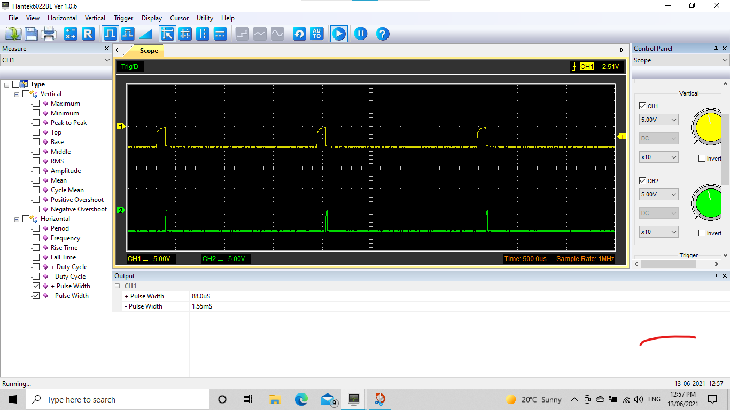Turn the yellow CH1 vertical knob
This screenshot has height=410, width=730.
(709, 127)
